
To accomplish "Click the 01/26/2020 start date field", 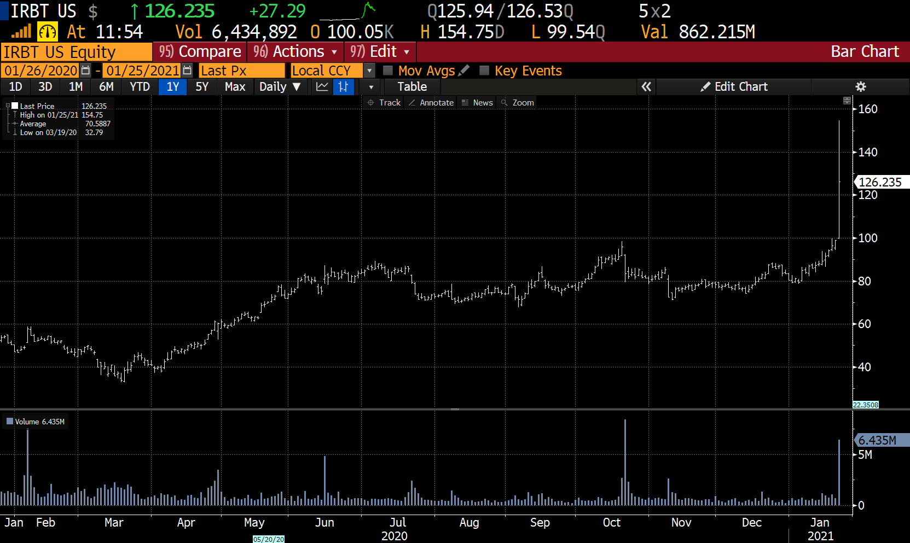I will pos(39,70).
